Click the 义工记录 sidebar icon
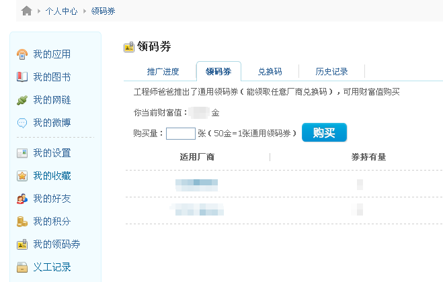443x282 pixels. pyautogui.click(x=22, y=267)
